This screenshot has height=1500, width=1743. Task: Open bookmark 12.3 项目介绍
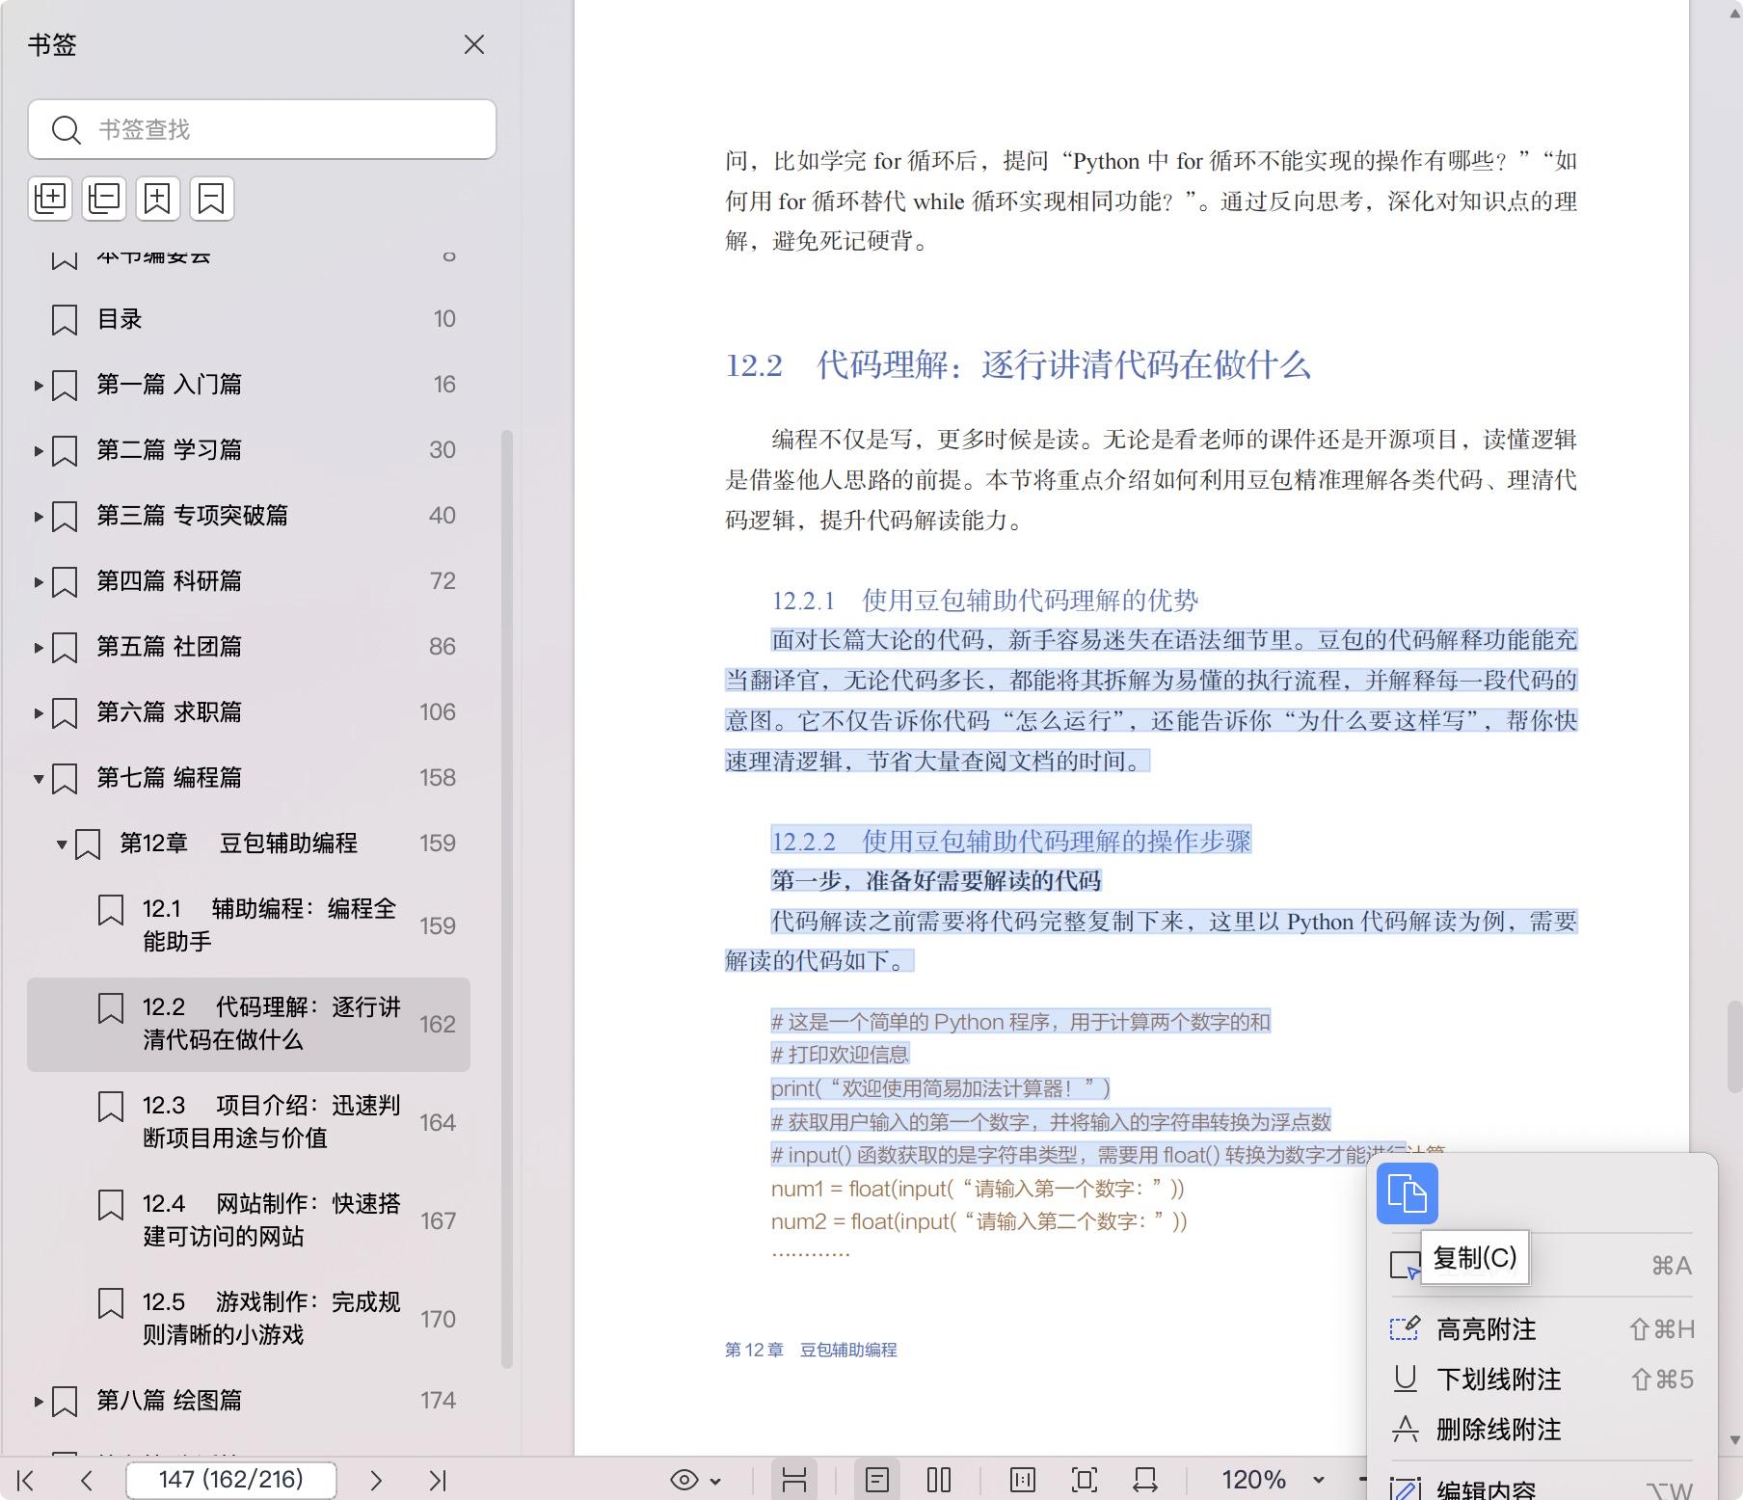pyautogui.click(x=251, y=1122)
